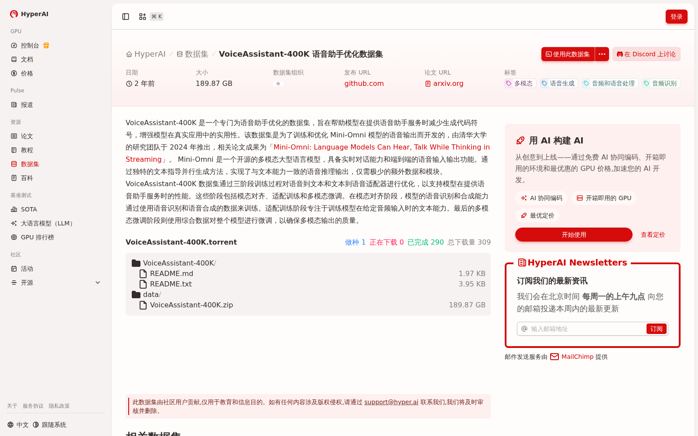Open SOTA benchmarks page
Screen dimensions: 698x436
(x=29, y=209)
